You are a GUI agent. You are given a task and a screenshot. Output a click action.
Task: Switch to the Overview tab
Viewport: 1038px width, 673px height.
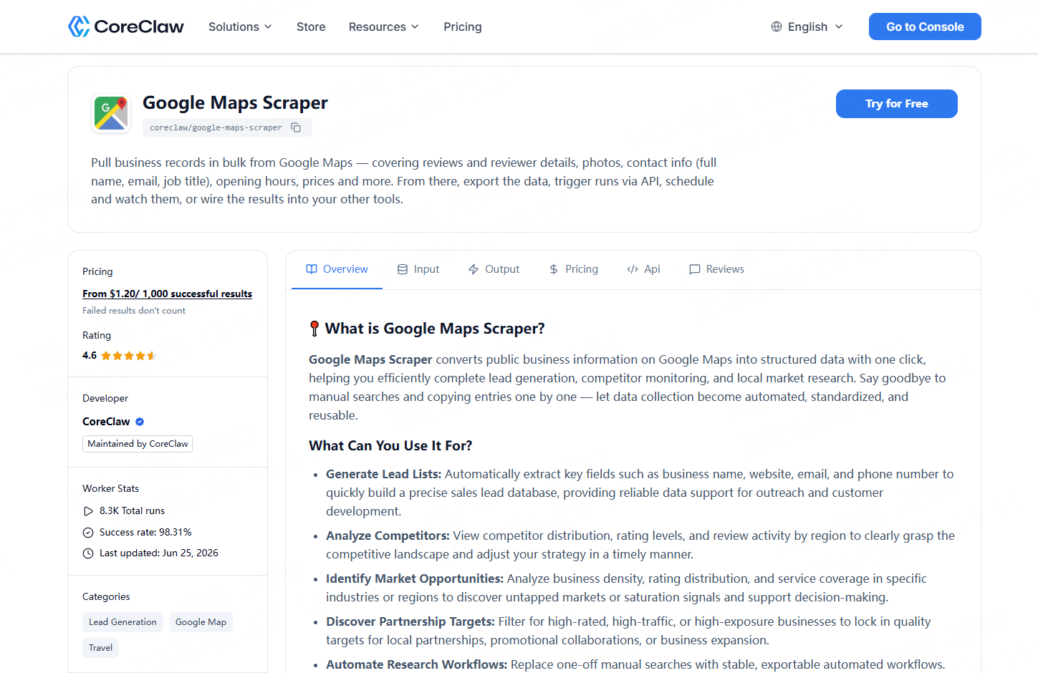[337, 269]
